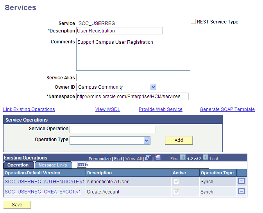Delete SCC_USERREG_CREATEACCT row with minus icon
Screen dimensions: 263x213
tap(242, 191)
